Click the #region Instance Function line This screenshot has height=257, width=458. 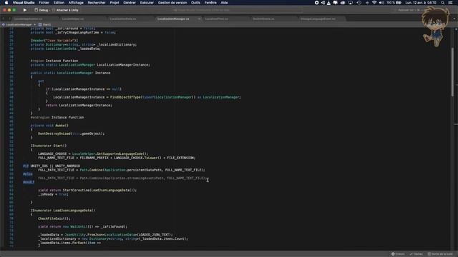54,61
